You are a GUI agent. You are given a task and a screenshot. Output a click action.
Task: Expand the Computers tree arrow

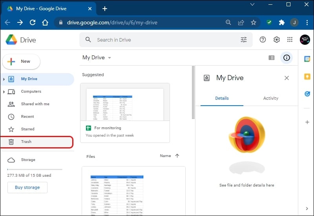4,92
